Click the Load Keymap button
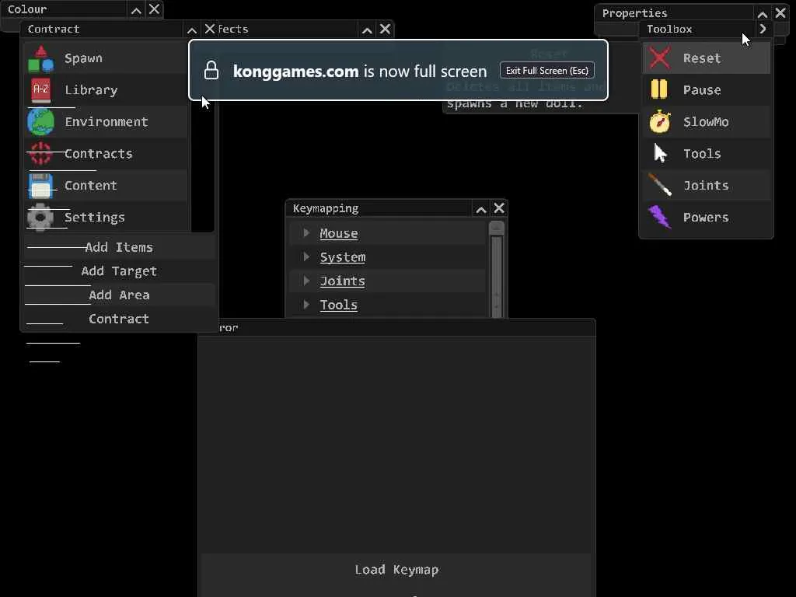 (x=396, y=570)
